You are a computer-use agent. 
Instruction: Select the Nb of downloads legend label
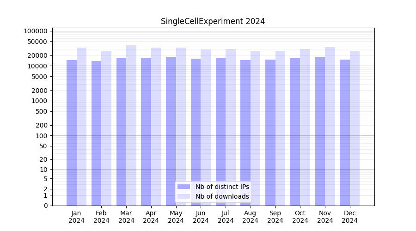(222, 196)
